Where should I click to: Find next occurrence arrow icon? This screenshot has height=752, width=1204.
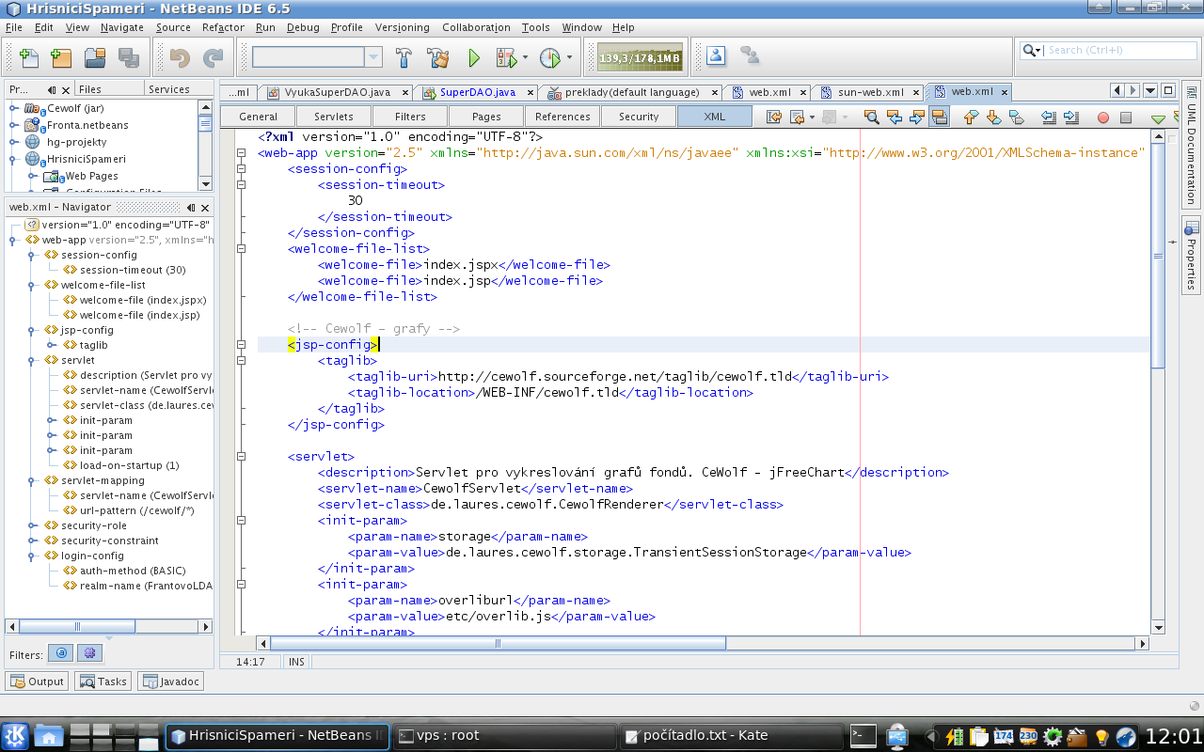pos(917,117)
